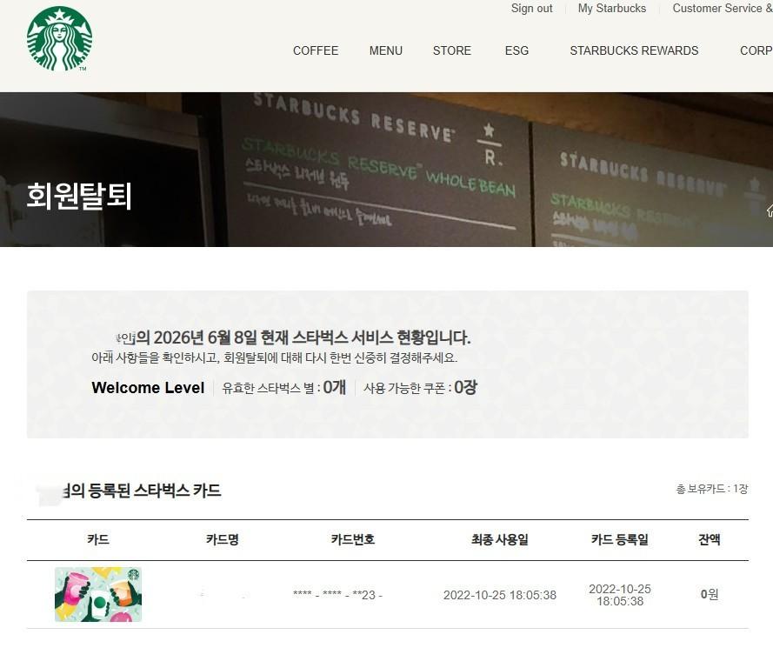773x668 pixels.
Task: Click the last-used date 2022-10-25 18:05:38
Action: pos(499,595)
